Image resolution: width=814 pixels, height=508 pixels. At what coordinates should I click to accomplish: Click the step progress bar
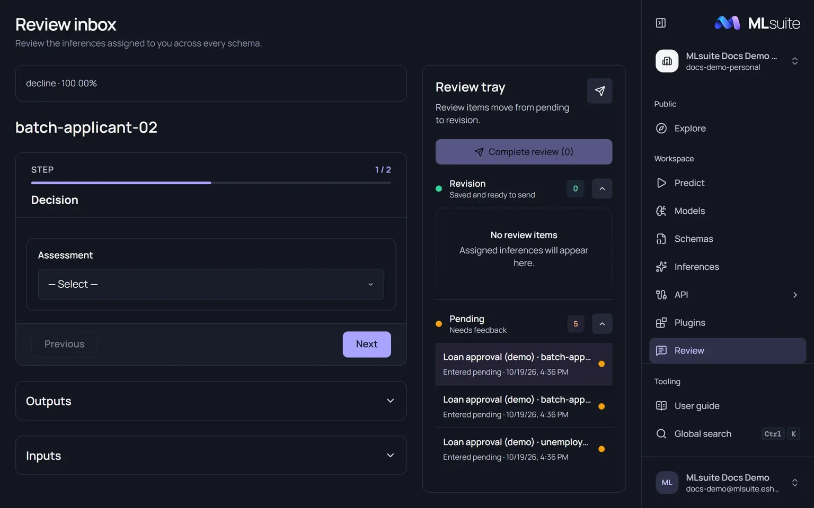(211, 183)
